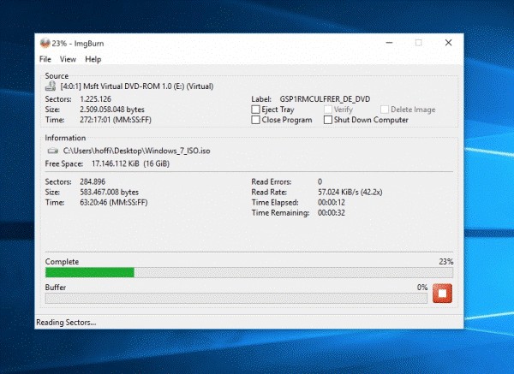Viewport: 514px width, 374px height.
Task: Click the Reading Sectors status bar text
Action: coord(66,323)
